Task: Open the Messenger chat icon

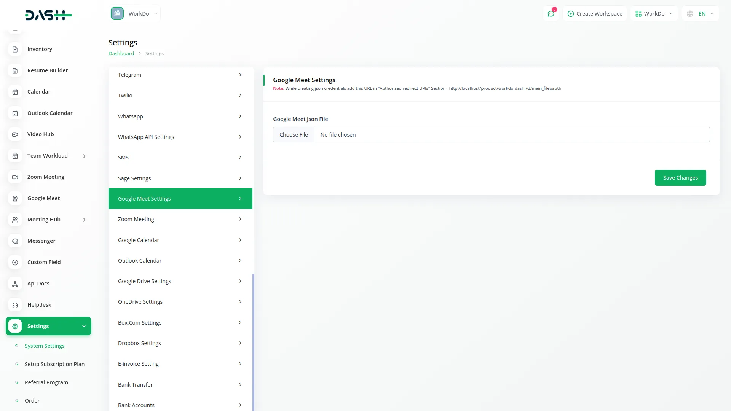Action: pyautogui.click(x=15, y=241)
